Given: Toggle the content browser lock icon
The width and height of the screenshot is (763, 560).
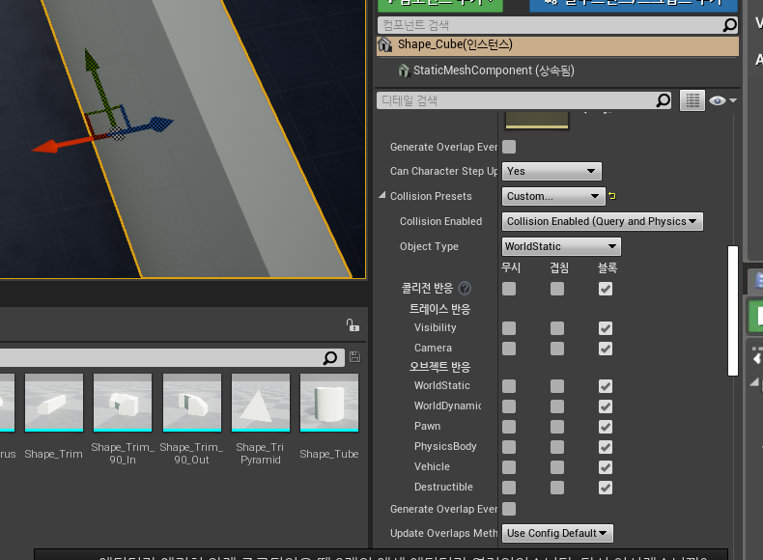Looking at the screenshot, I should (x=353, y=325).
